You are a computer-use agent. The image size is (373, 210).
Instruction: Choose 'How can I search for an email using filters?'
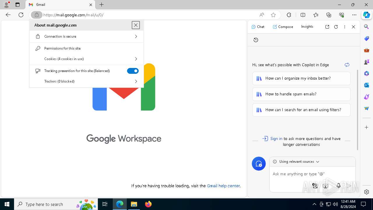click(x=301, y=110)
